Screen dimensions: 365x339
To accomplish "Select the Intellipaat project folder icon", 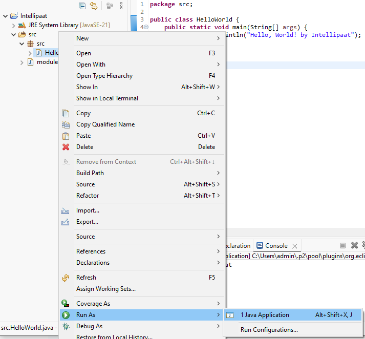I will 14,16.
